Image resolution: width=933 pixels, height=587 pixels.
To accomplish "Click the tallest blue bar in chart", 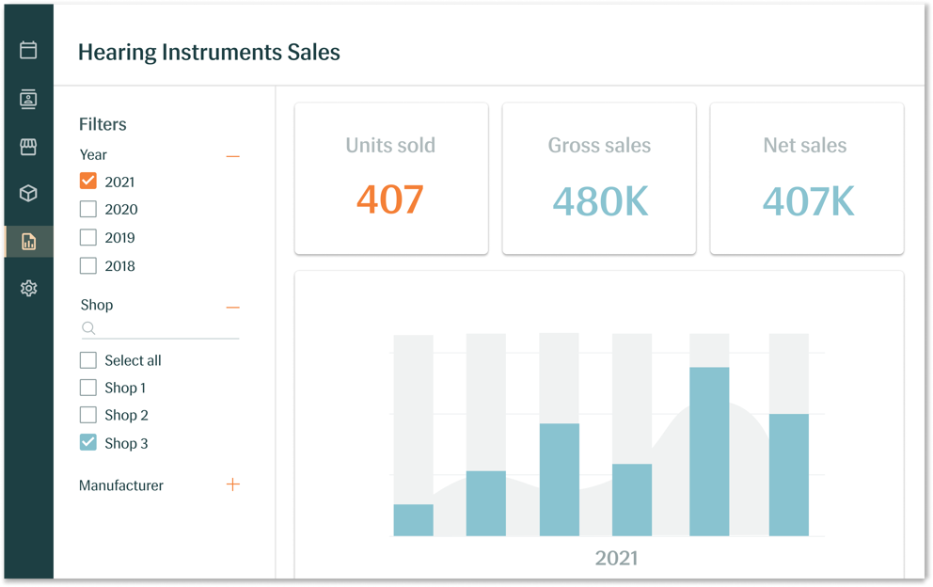I will click(709, 452).
